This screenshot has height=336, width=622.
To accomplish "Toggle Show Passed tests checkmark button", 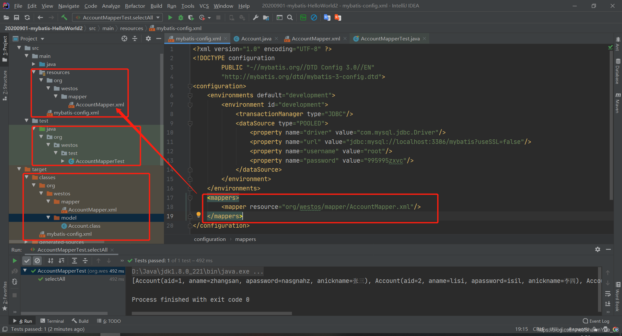I will click(27, 260).
